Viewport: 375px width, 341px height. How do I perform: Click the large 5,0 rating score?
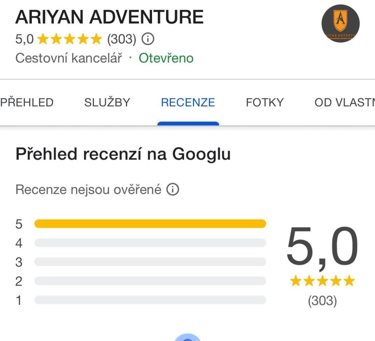point(322,247)
